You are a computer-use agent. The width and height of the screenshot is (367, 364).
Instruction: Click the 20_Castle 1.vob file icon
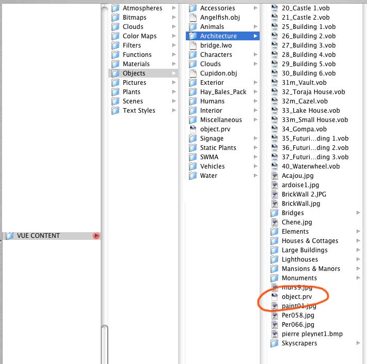275,8
